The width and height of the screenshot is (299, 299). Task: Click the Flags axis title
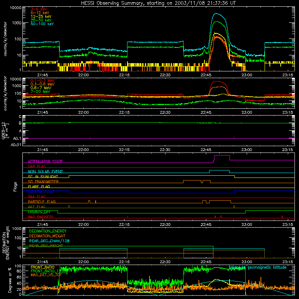pos(15,187)
